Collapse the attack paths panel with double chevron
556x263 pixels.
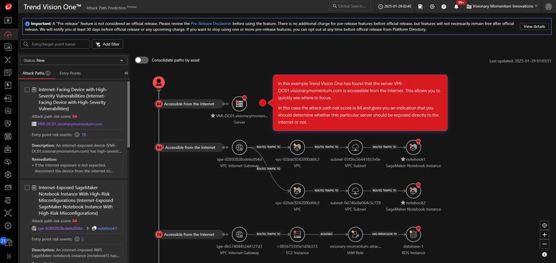pos(126,73)
